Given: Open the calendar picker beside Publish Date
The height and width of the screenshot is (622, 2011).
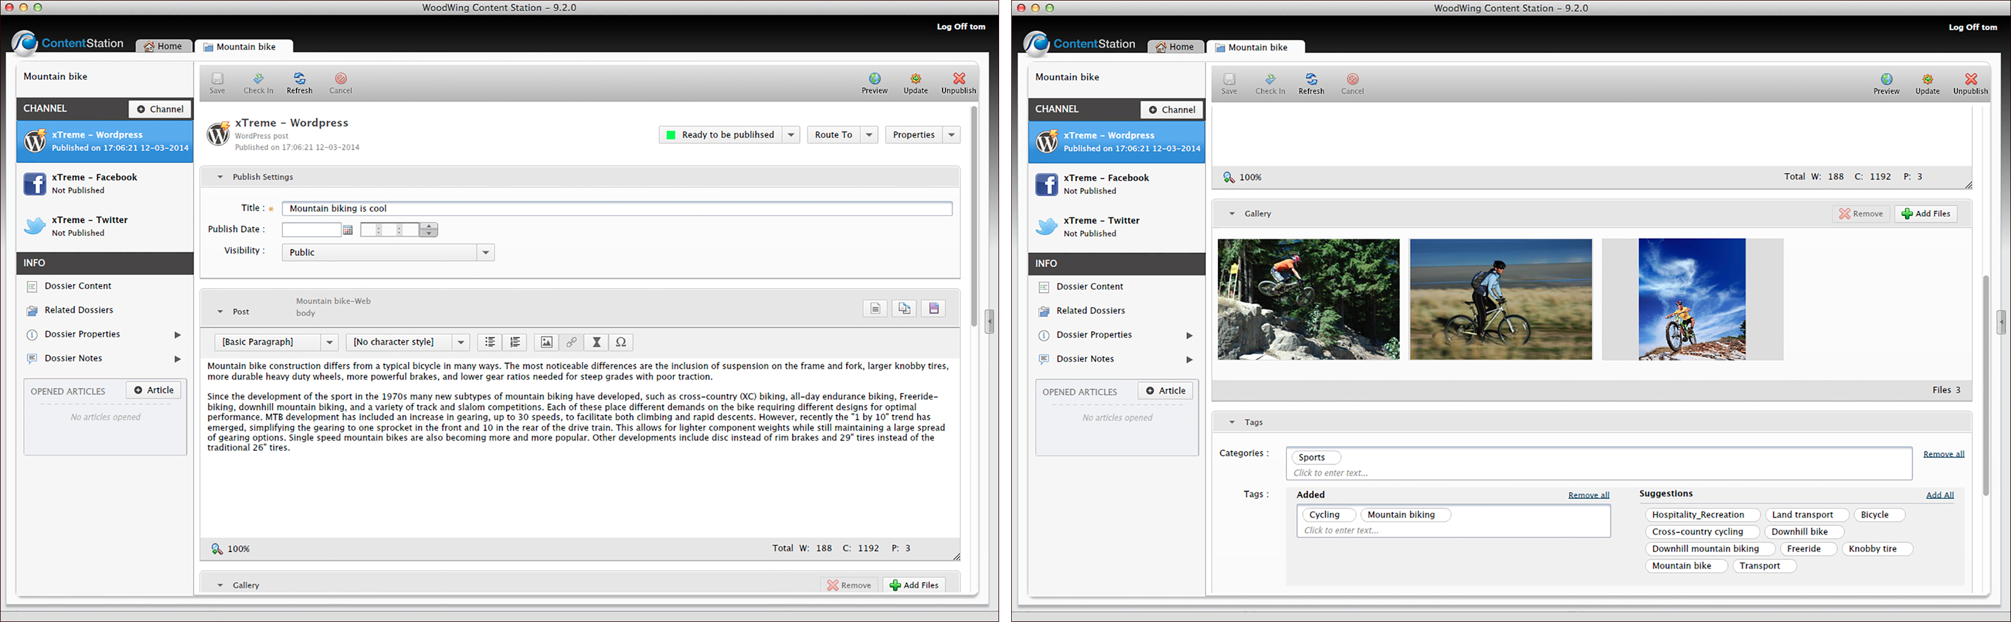Looking at the screenshot, I should tap(348, 230).
